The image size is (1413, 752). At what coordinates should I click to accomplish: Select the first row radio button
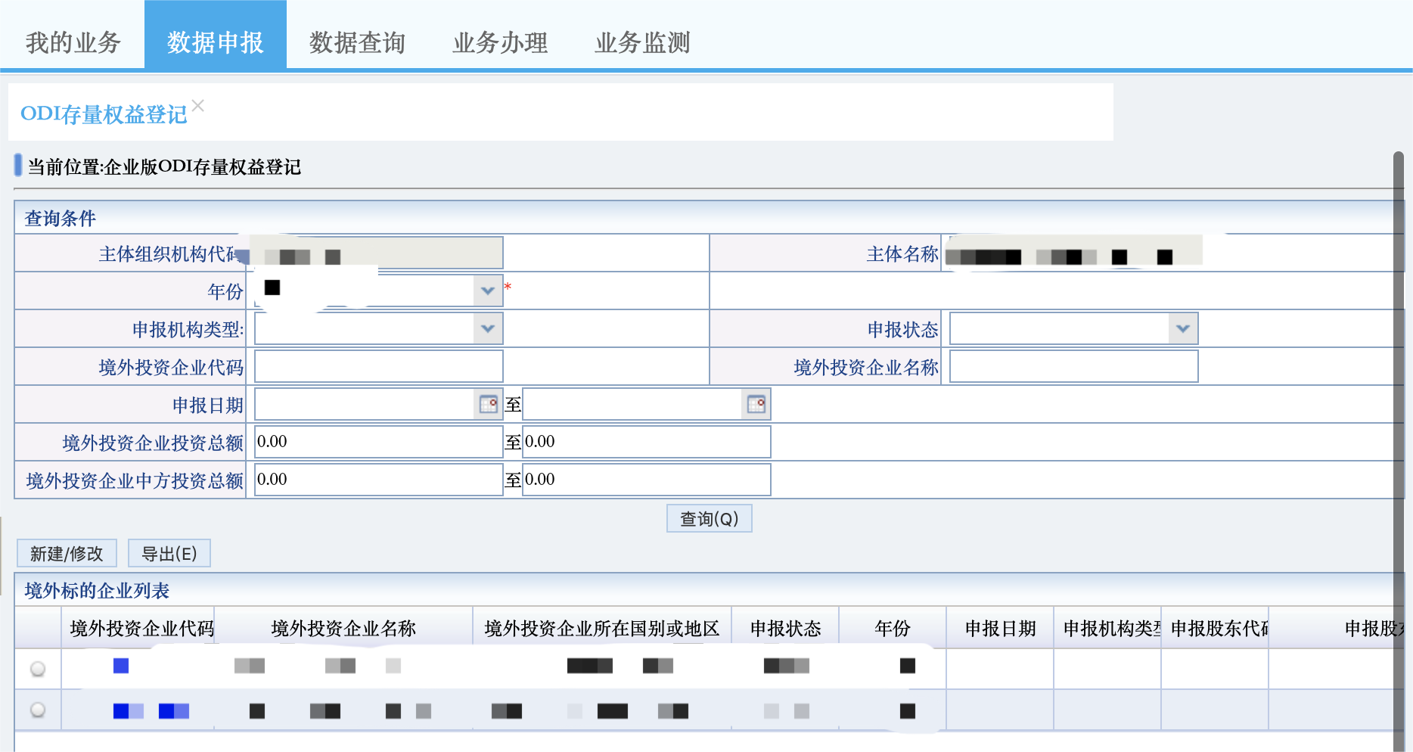click(38, 669)
